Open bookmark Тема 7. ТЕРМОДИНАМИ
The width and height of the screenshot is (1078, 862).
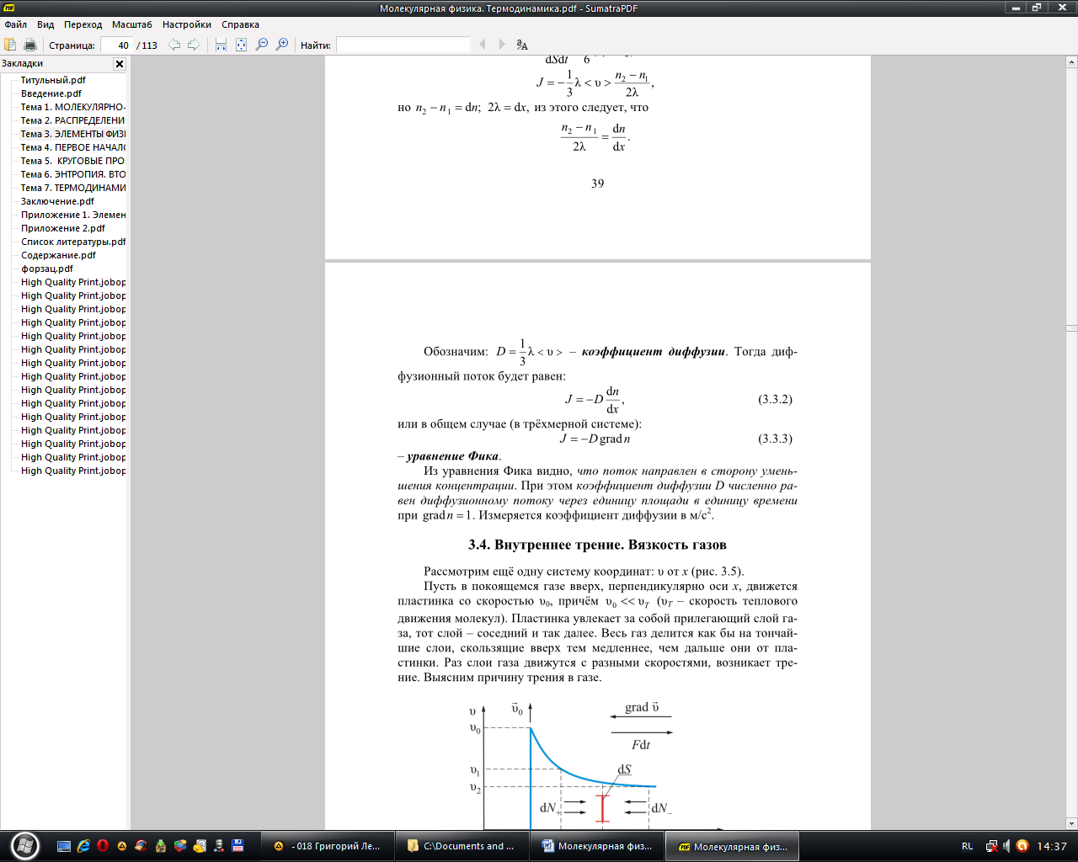pos(73,188)
